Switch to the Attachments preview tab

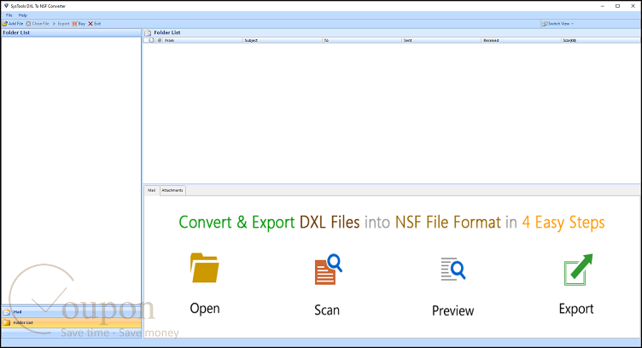(172, 190)
